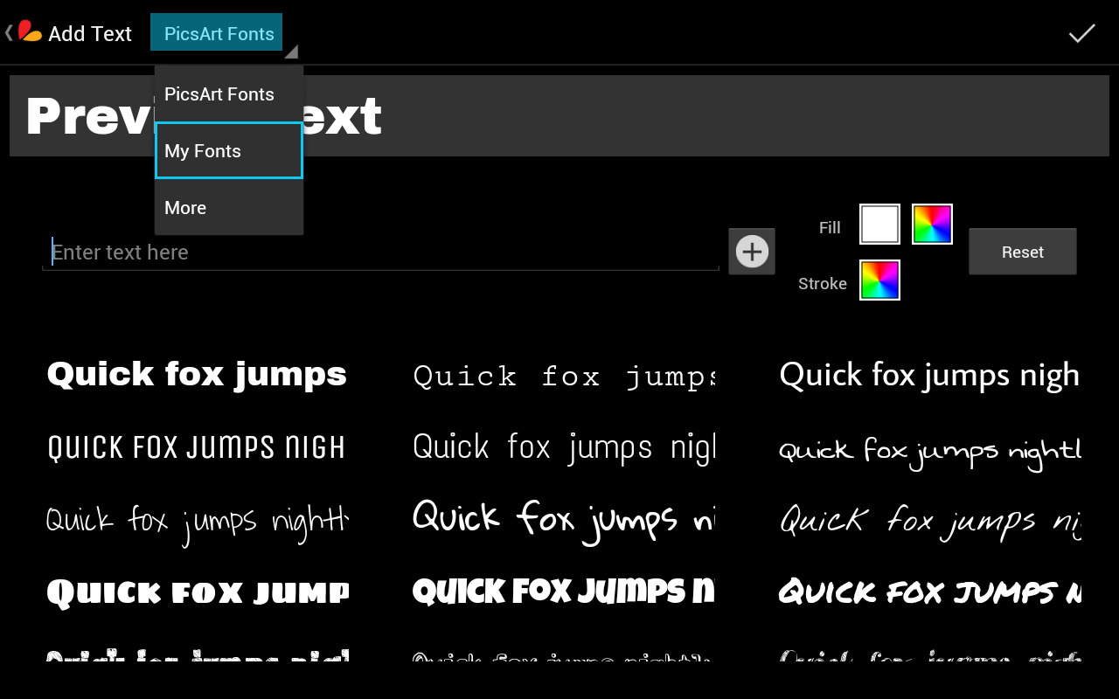Pick the thin handwriting font, third row
The height and width of the screenshot is (699, 1119).
(x=198, y=523)
